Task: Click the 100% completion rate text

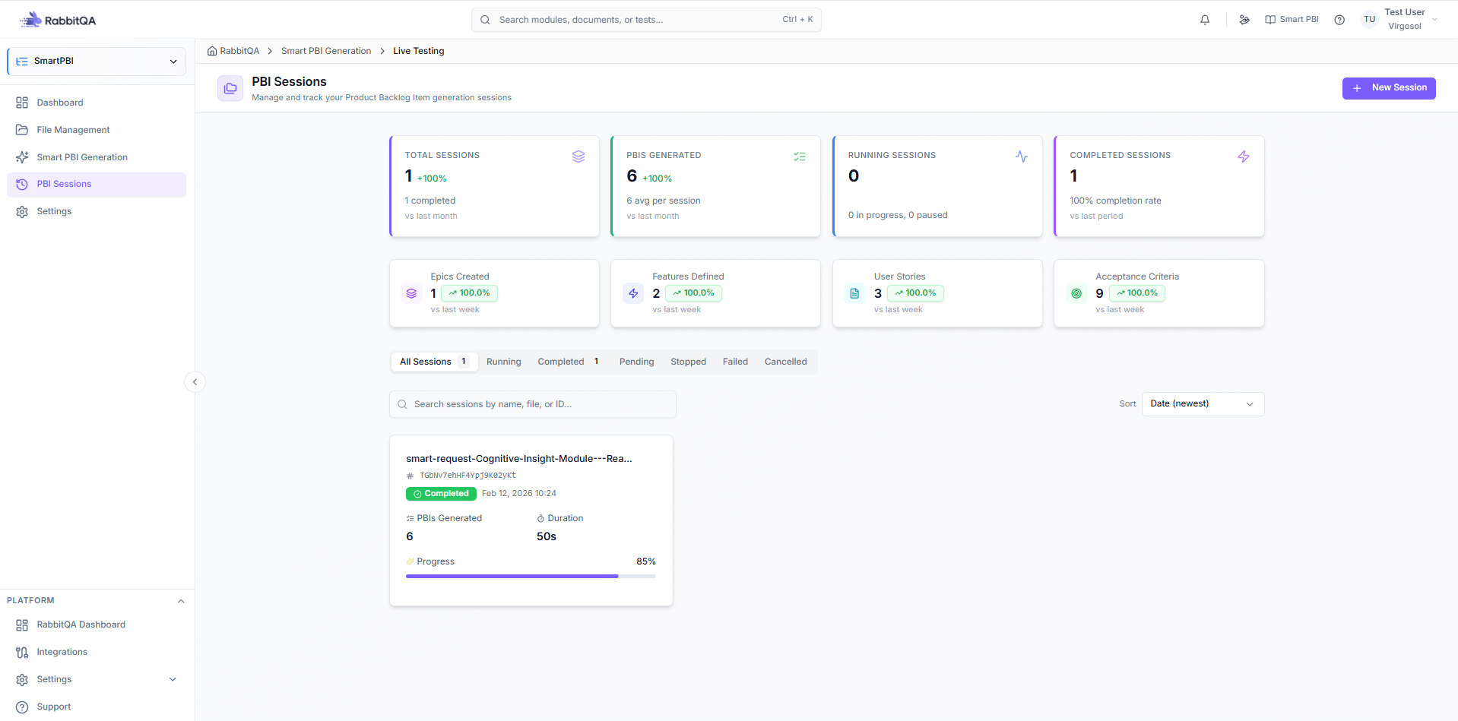Action: pyautogui.click(x=1115, y=201)
